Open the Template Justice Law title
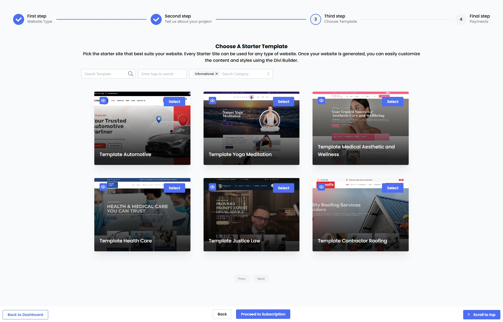This screenshot has width=503, height=322. (234, 241)
